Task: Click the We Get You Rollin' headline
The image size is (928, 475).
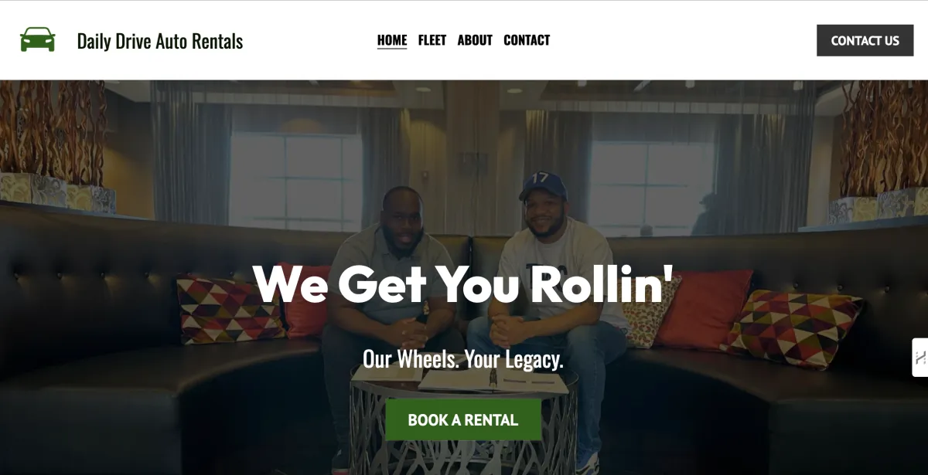Action: click(463, 283)
